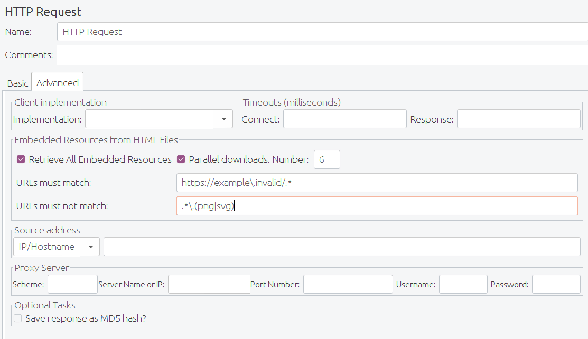The image size is (588, 339).
Task: Click the Response timeout field
Action: [x=518, y=119]
